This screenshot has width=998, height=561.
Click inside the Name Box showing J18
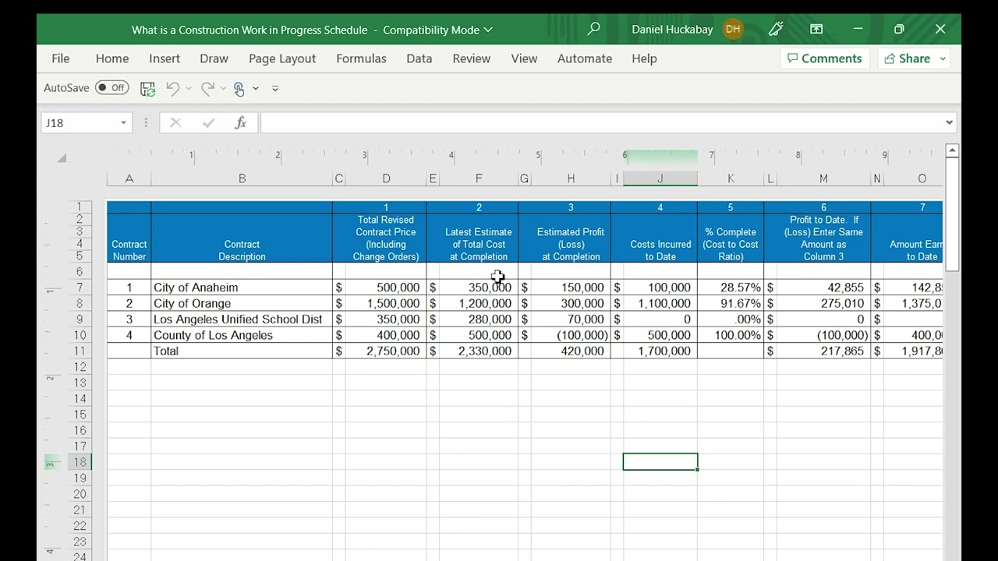(78, 123)
